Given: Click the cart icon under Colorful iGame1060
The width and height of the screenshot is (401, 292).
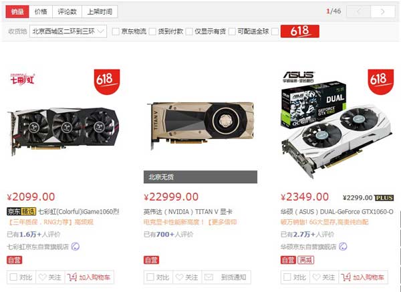Looking at the screenshot, I should (72, 277).
